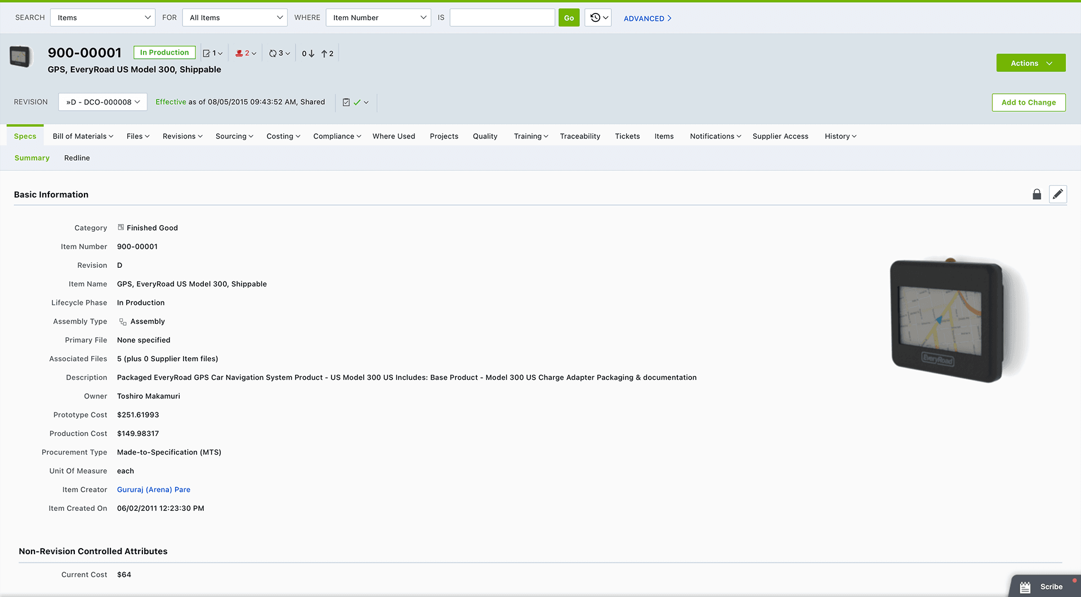Click the down arrow count 0
The height and width of the screenshot is (597, 1081).
[308, 53]
